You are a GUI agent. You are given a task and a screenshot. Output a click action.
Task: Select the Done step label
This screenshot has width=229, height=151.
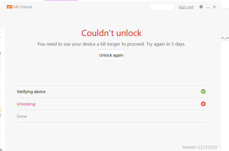tap(22, 116)
